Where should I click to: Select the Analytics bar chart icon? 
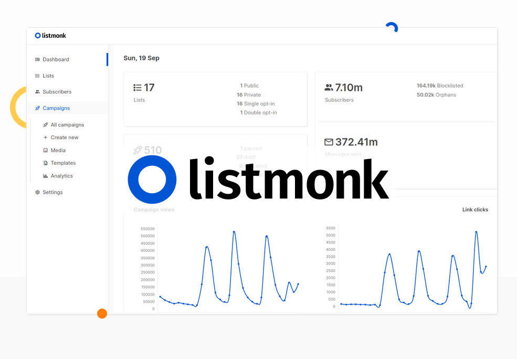click(x=46, y=176)
